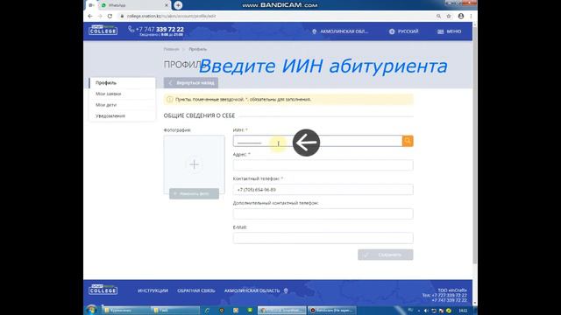This screenshot has width=561, height=315.
Task: Click the footer location pin icon
Action: coord(286,290)
